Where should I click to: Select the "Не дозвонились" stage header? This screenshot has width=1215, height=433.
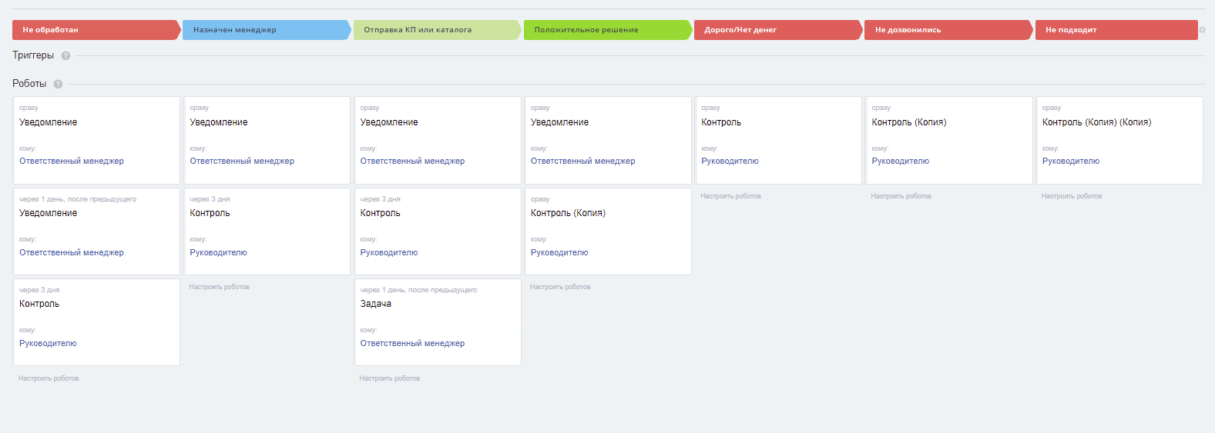946,30
